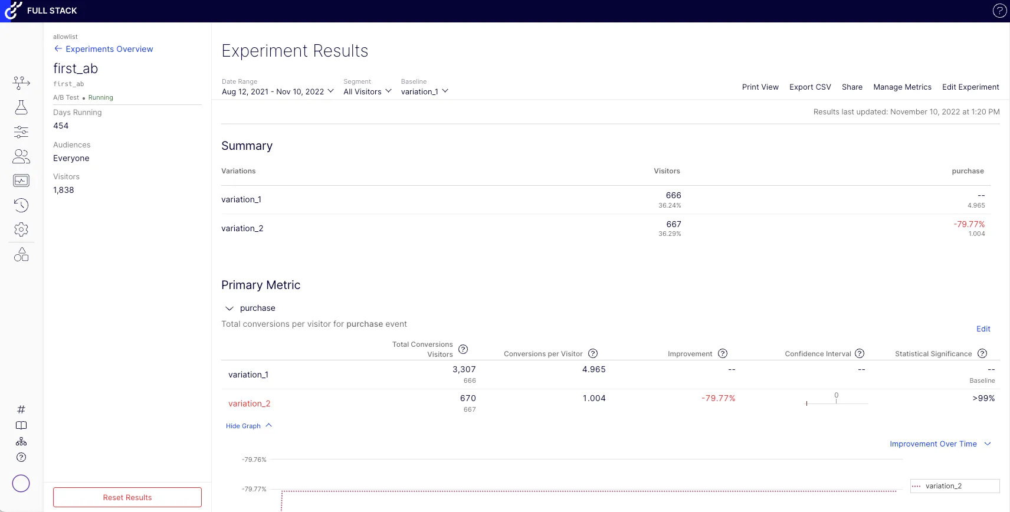1010x512 pixels.
Task: Click the -79.77% improvement in Primary Metric
Action: click(719, 398)
